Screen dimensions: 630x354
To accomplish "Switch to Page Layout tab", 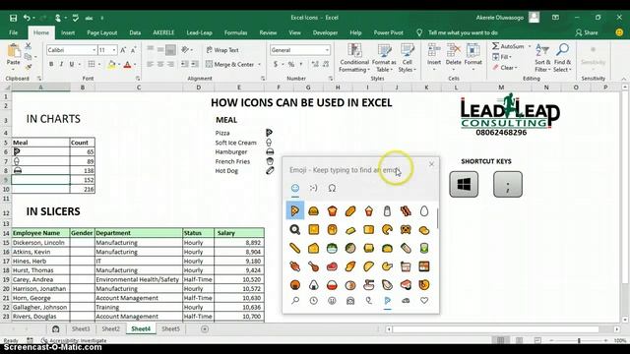I will coord(102,32).
